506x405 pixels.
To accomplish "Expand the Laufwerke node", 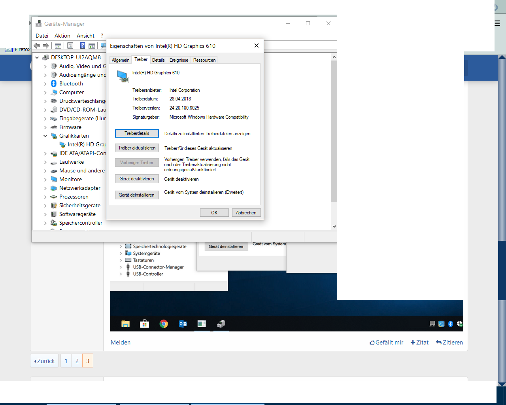I will (x=45, y=162).
